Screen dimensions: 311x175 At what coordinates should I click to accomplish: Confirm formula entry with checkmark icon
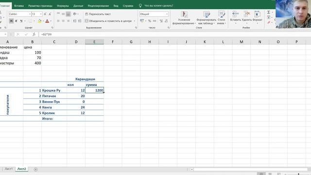[26, 35]
